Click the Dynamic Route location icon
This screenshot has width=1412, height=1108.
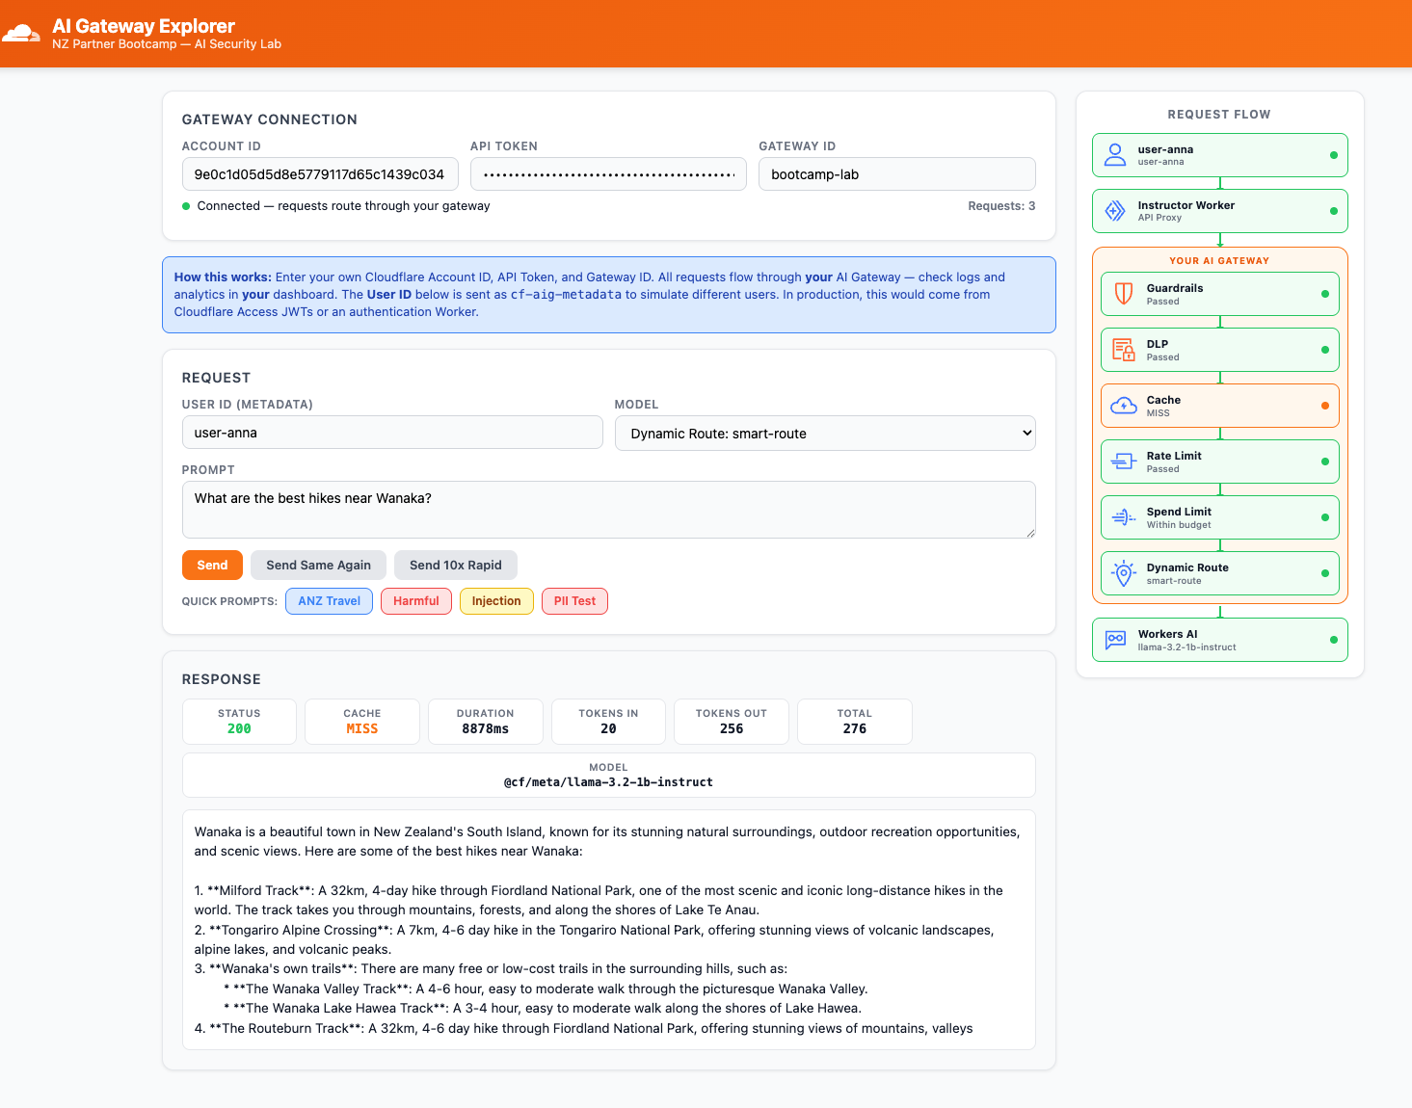[1124, 573]
